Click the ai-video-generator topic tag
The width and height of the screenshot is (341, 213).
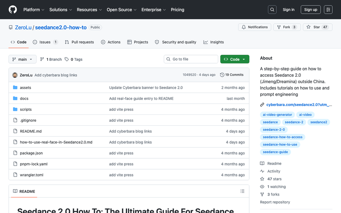coord(277,114)
